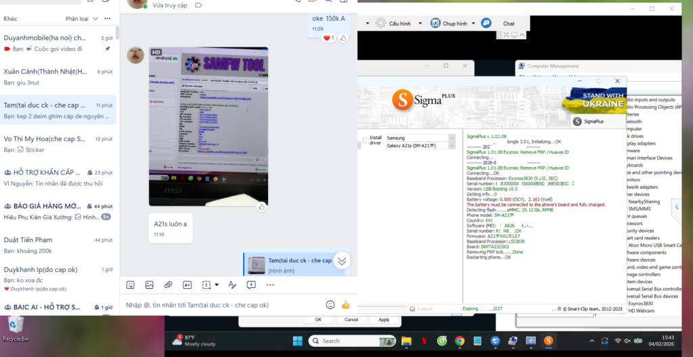
Task: Open the sticker picker in chat toolbar
Action: click(x=131, y=285)
